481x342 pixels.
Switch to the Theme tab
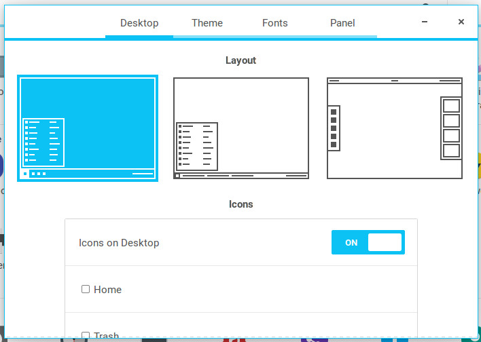[207, 23]
